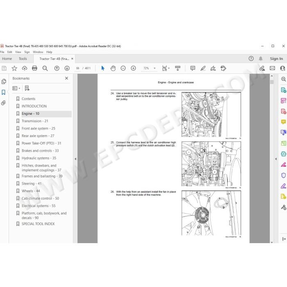Image resolution: width=287 pixels, height=287 pixels.
Task: Open the File menu
Action: coord(2,52)
